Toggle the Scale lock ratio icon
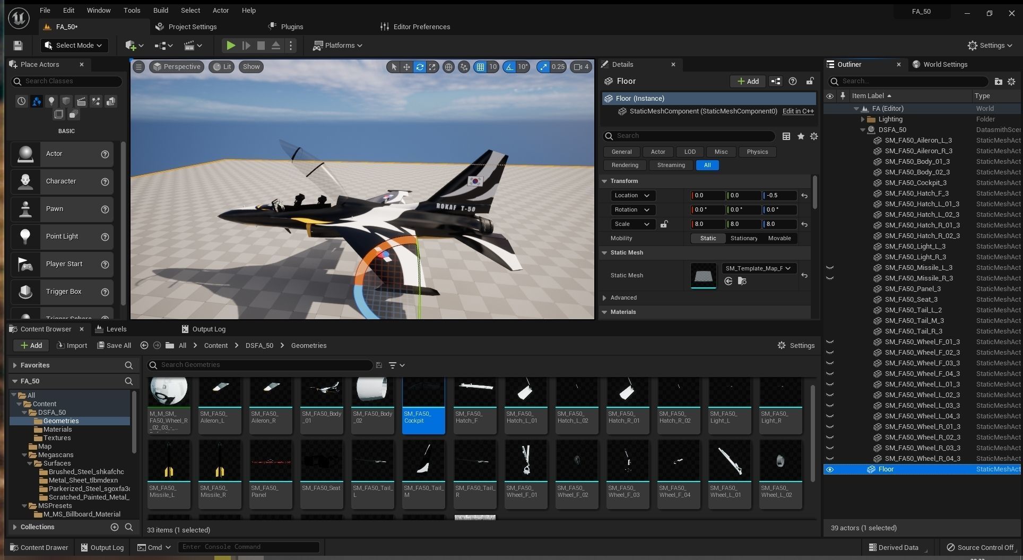1023x560 pixels. (664, 224)
